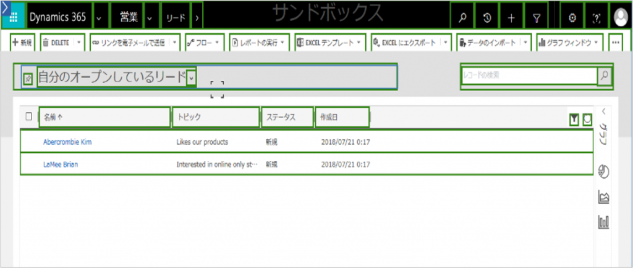Open the app launcher waffle icon

pyautogui.click(x=12, y=17)
